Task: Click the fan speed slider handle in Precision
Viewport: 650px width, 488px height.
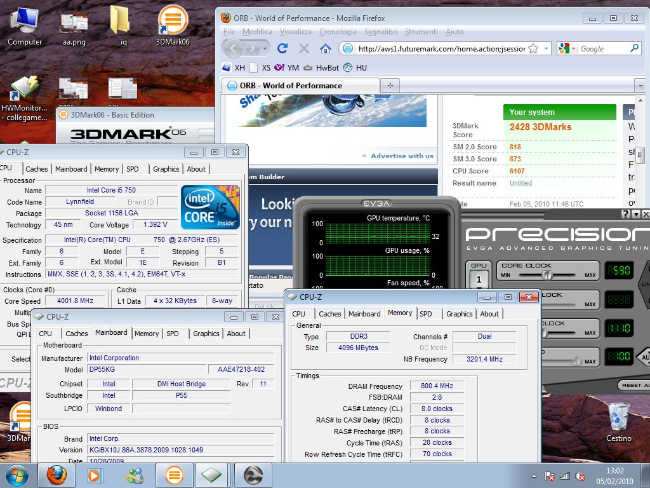Action: (576, 361)
